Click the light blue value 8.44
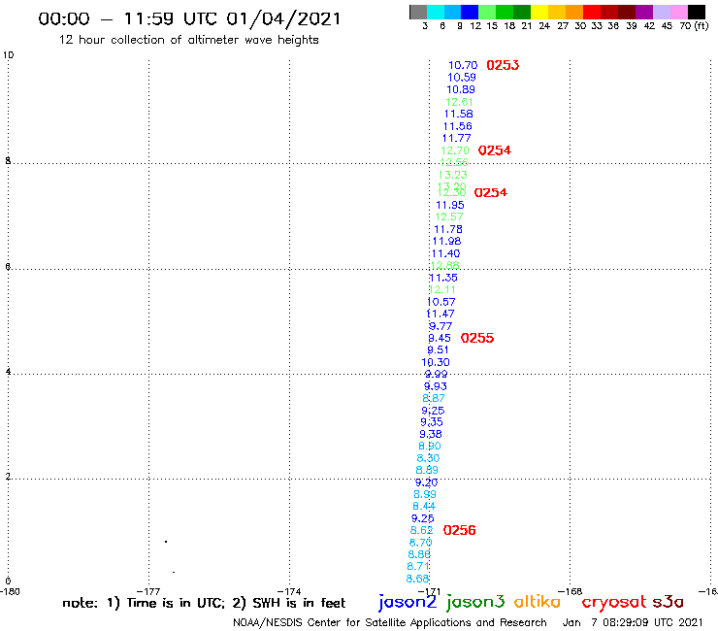Screen dimensions: 718x631 [x=424, y=507]
